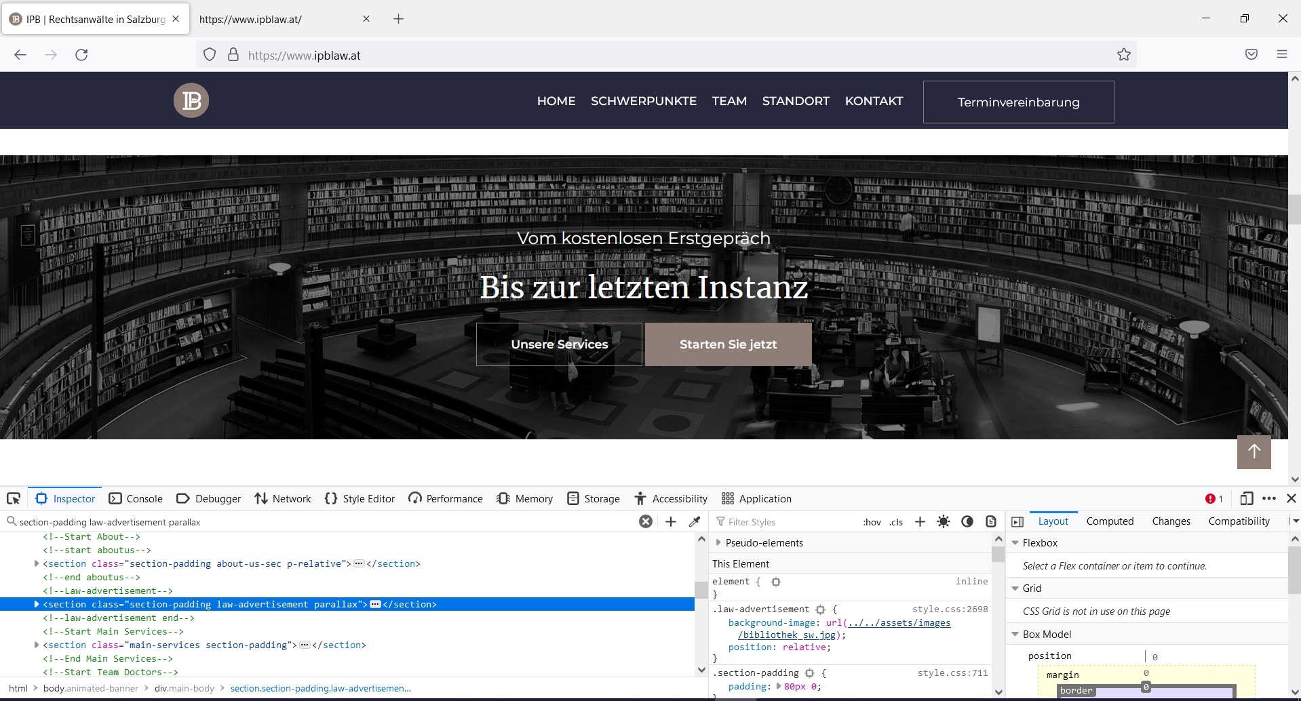Select the element picker tool in DevTools
This screenshot has height=701, width=1301.
point(14,498)
